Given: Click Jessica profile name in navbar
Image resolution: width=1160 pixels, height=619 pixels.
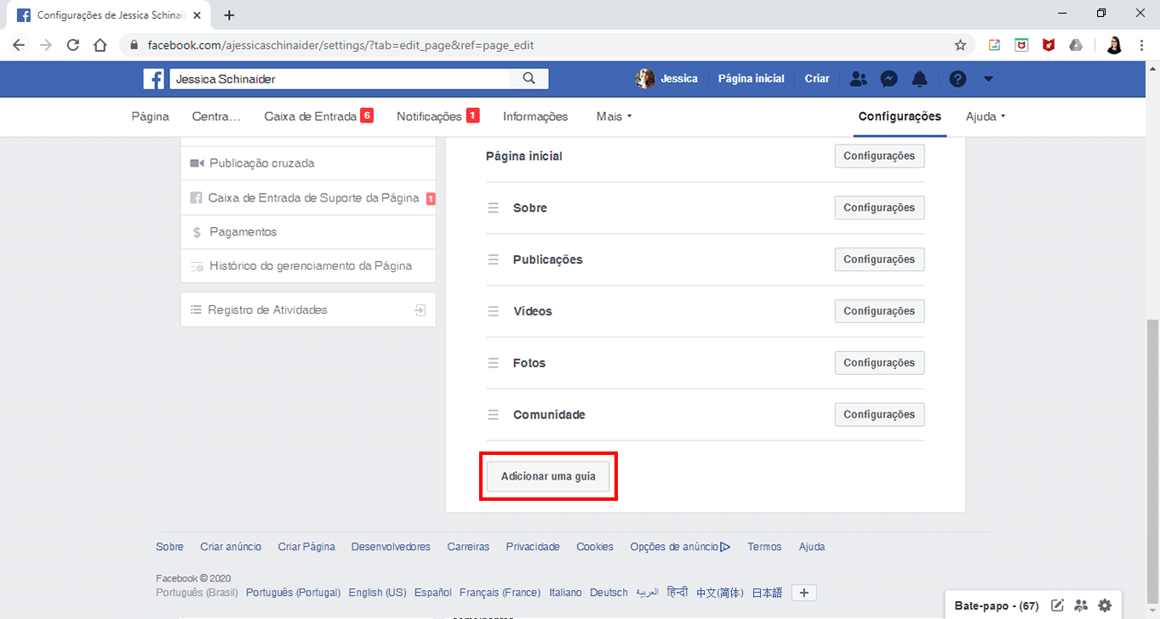Looking at the screenshot, I should click(679, 79).
